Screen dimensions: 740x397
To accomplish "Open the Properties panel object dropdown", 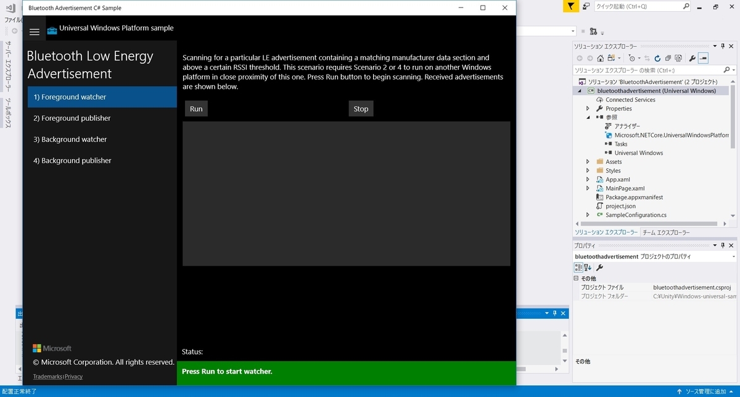I will 734,256.
